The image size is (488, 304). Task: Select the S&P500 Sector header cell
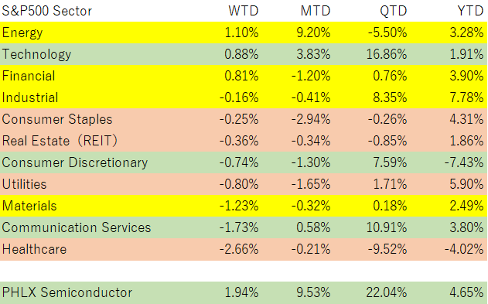pyautogui.click(x=47, y=11)
